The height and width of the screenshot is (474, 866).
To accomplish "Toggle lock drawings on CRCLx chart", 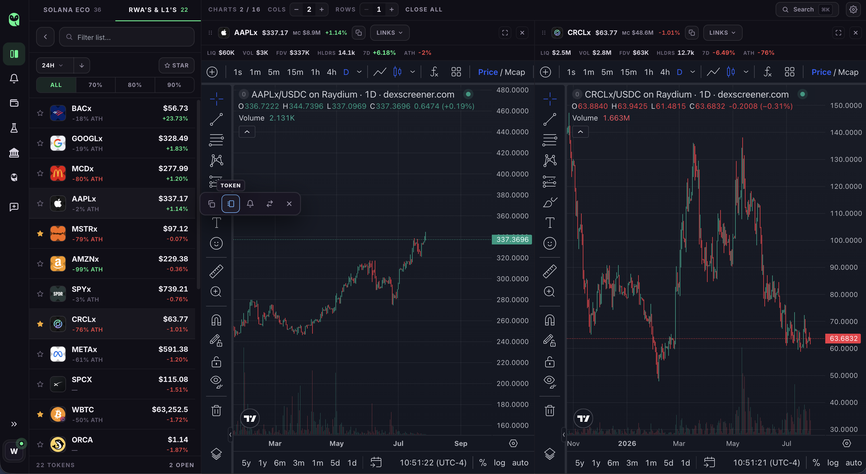I will point(550,362).
